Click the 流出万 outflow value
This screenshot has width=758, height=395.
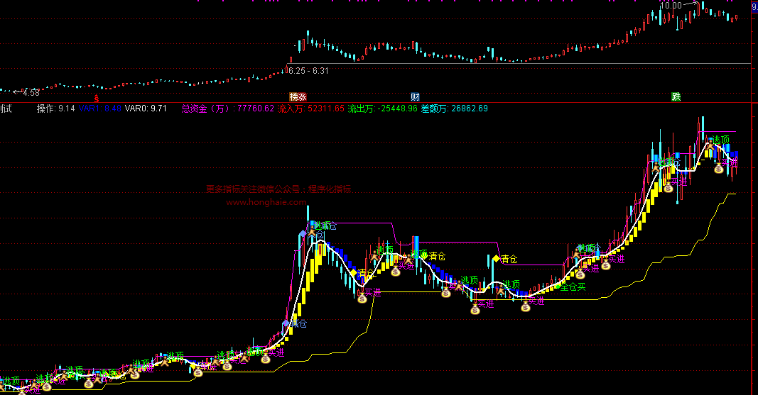click(x=382, y=109)
